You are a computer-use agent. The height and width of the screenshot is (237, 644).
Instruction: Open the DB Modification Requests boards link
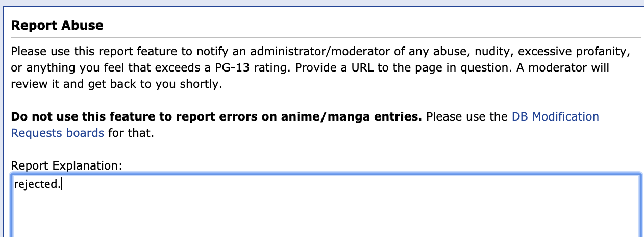(555, 117)
